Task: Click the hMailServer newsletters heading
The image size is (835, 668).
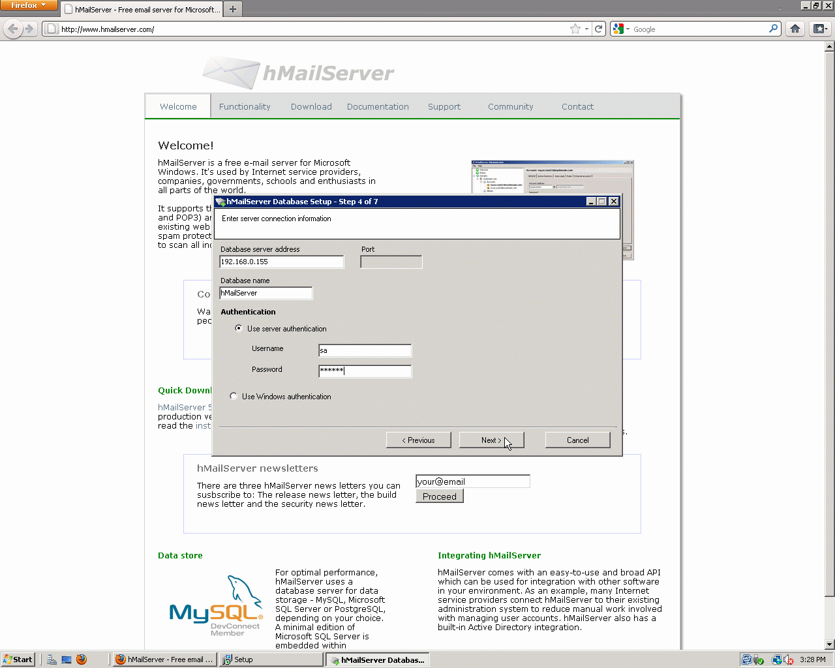Action: [x=258, y=468]
